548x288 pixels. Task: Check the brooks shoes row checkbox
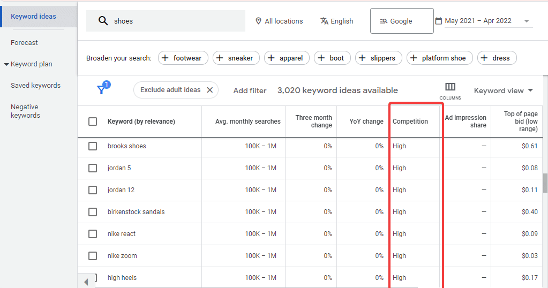click(93, 146)
